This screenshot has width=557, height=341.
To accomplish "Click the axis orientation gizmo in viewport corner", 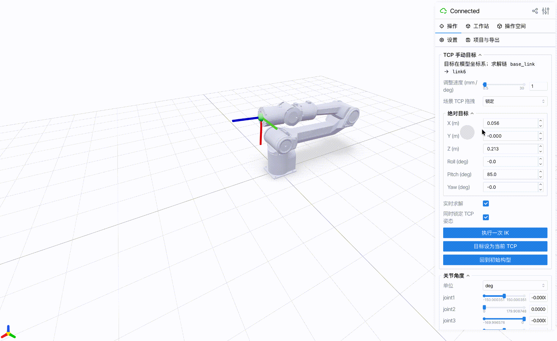I will pos(8,332).
